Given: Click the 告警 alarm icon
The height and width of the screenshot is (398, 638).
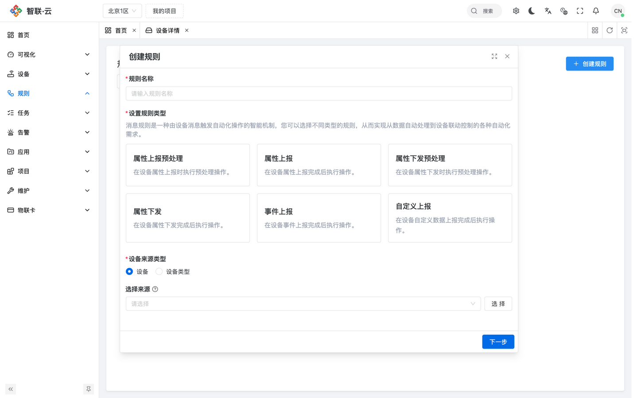Looking at the screenshot, I should [x=11, y=132].
